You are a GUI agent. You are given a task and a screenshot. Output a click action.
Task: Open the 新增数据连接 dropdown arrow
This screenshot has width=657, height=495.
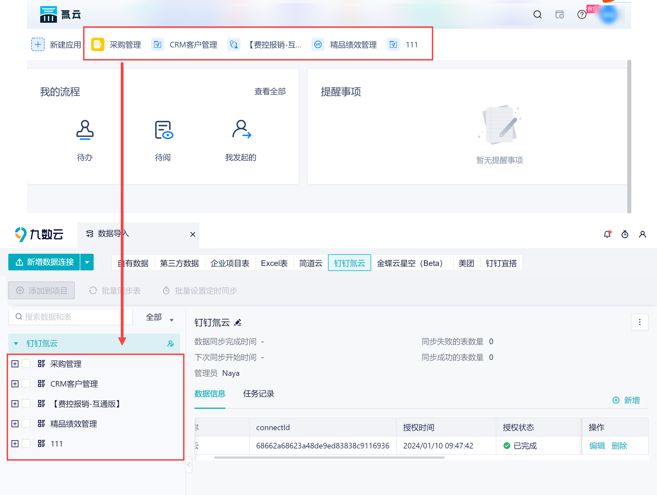pos(87,262)
